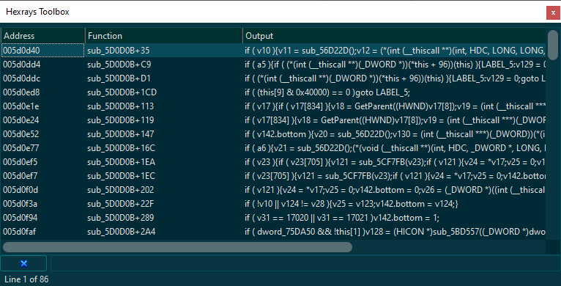Sort by the Function column header
561x286 pixels.
[x=164, y=36]
